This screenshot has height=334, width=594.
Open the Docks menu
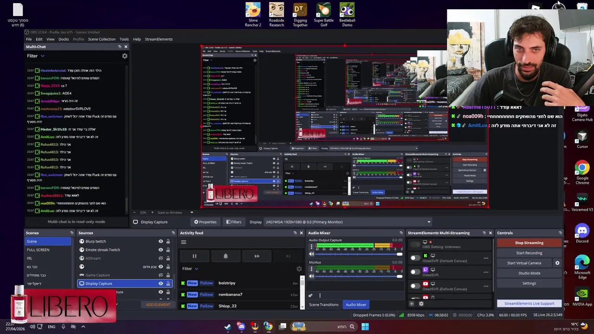click(64, 39)
